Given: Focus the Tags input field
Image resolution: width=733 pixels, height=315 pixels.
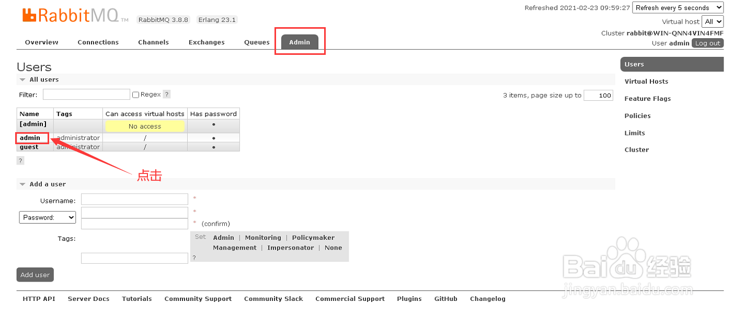Looking at the screenshot, I should point(134,258).
